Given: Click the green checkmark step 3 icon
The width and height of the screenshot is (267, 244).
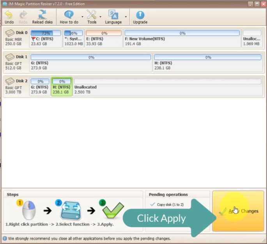Looking at the screenshot, I should coord(113,210).
